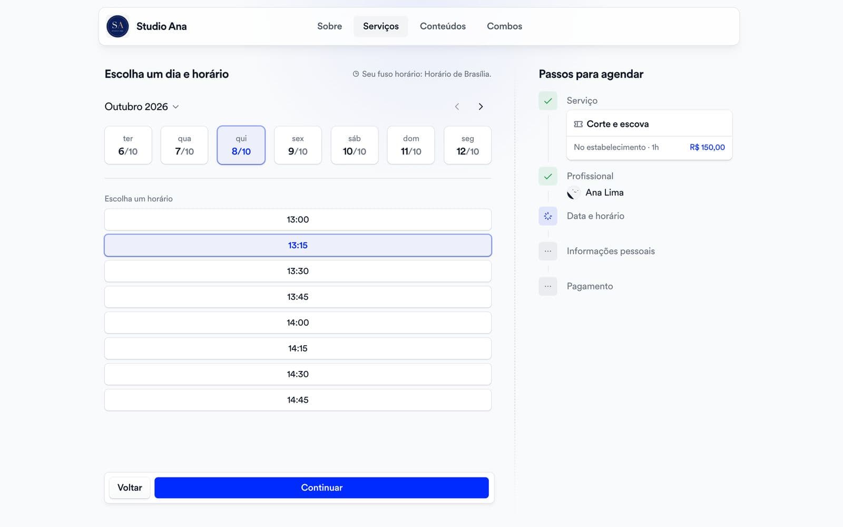Go to previous week arrow

pyautogui.click(x=457, y=106)
